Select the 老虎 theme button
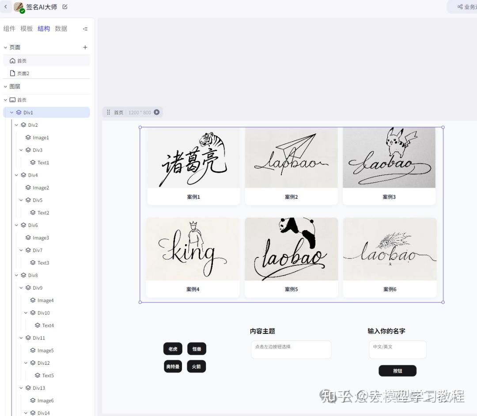 [173, 349]
